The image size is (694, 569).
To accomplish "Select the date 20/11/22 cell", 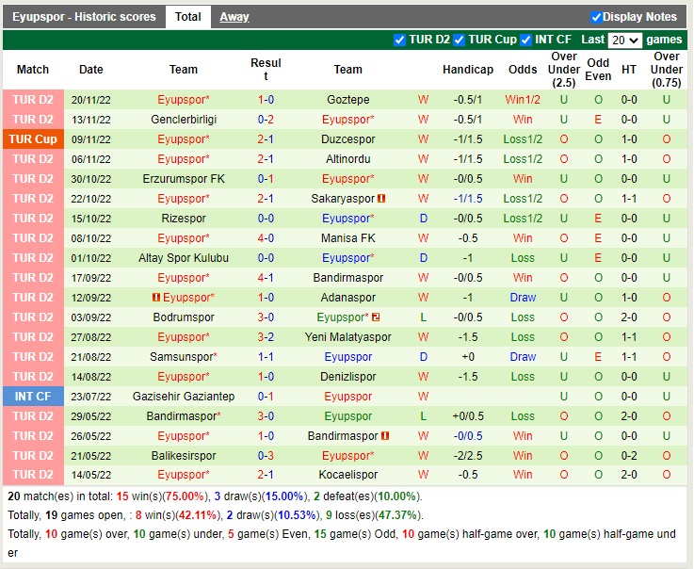I will [x=90, y=100].
